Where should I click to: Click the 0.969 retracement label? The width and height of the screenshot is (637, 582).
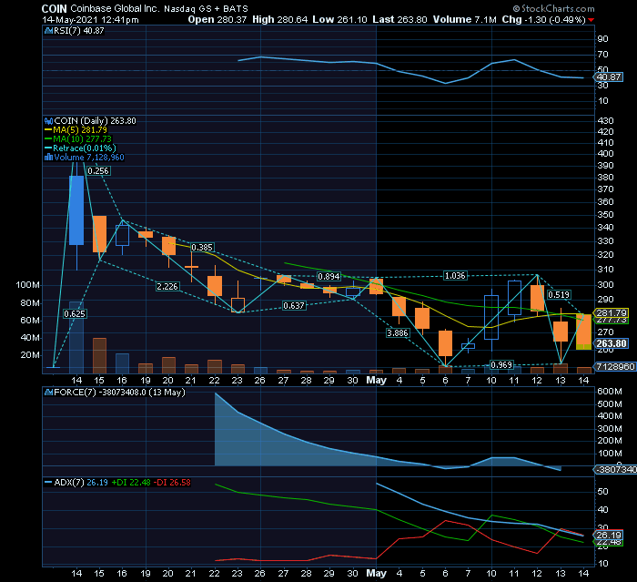click(501, 365)
